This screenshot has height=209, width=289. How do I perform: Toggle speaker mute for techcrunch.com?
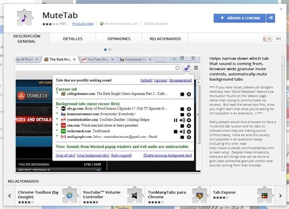182,131
